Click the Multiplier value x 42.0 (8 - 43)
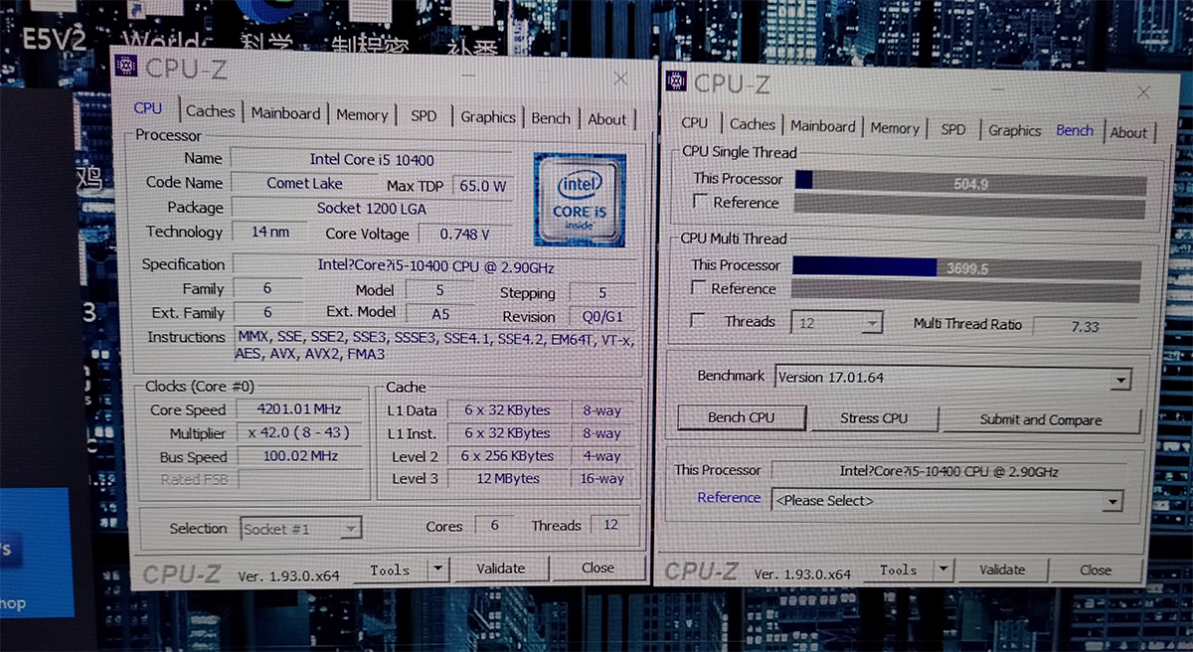The image size is (1193, 652). pyautogui.click(x=298, y=433)
